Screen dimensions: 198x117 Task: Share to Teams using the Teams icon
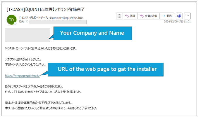pyautogui.click(x=179, y=16)
